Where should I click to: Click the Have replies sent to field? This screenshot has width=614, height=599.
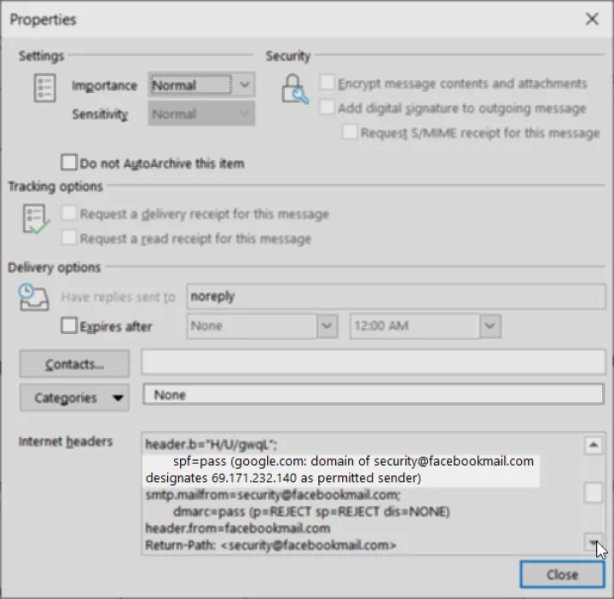point(396,297)
